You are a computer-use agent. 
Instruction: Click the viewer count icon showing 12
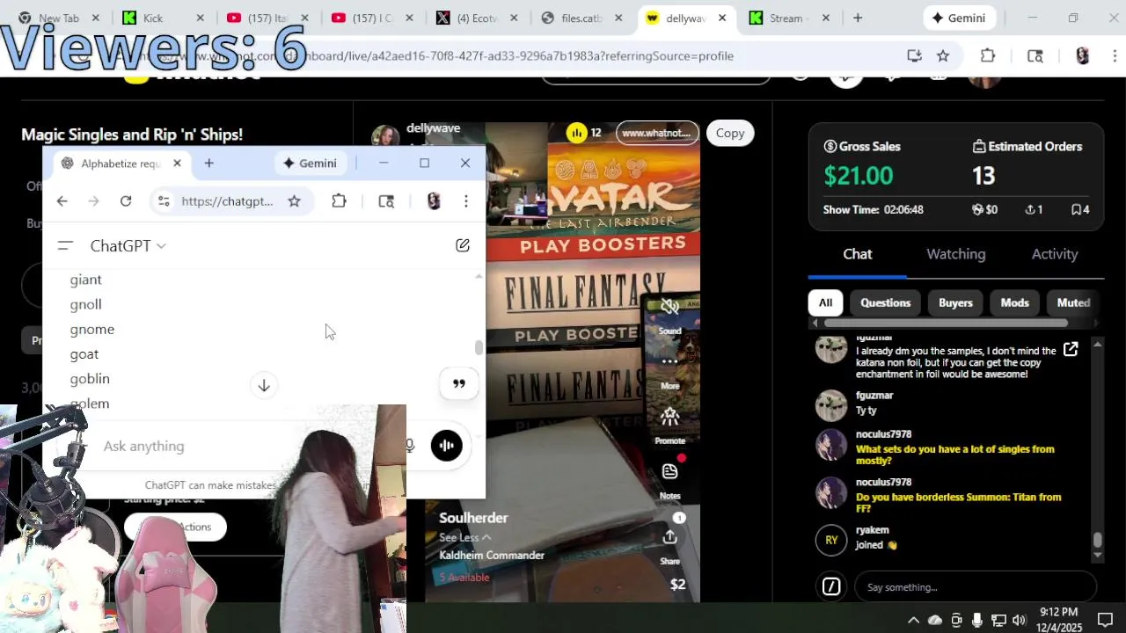click(576, 133)
